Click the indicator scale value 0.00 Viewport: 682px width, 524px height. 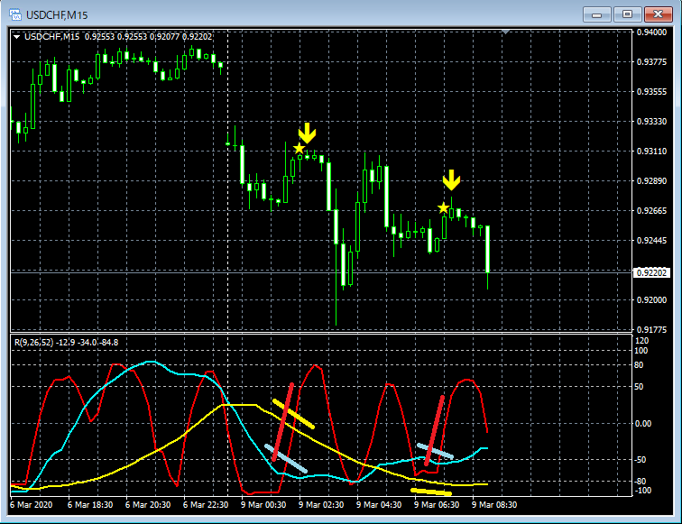click(x=643, y=424)
